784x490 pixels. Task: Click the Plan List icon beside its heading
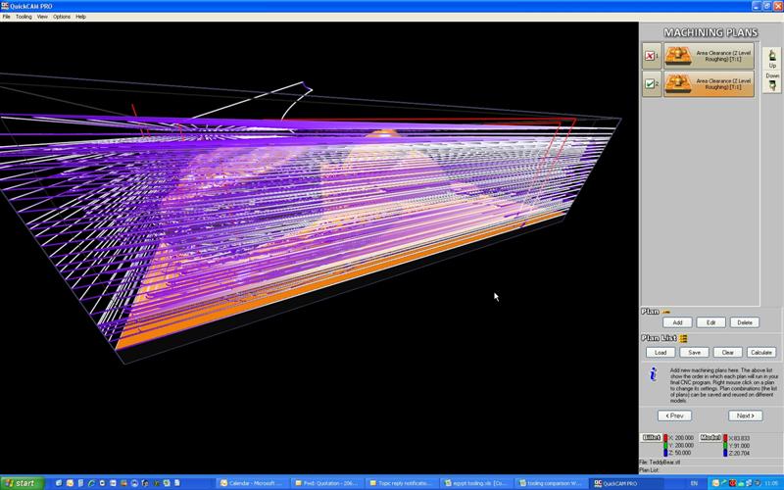pos(684,339)
